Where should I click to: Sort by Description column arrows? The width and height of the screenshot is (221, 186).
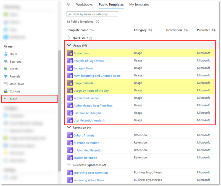(x=186, y=30)
